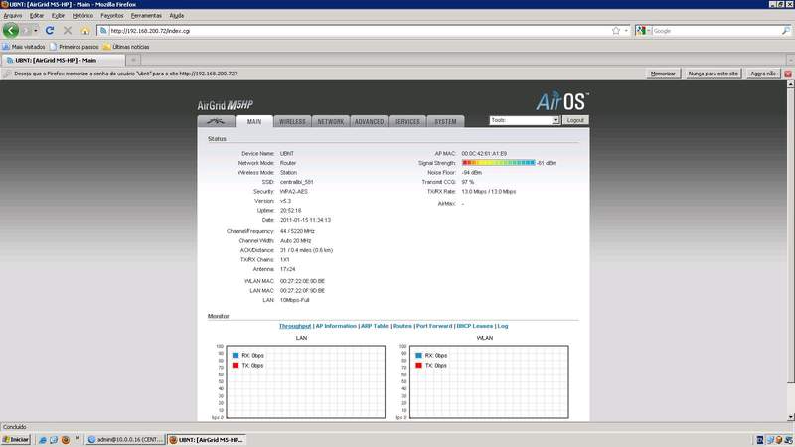This screenshot has width=795, height=447.
Task: Switch to the WIRELESS tab
Action: 292,121
